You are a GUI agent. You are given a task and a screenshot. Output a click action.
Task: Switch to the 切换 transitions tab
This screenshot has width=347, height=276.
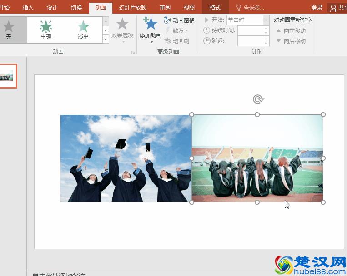coord(76,8)
